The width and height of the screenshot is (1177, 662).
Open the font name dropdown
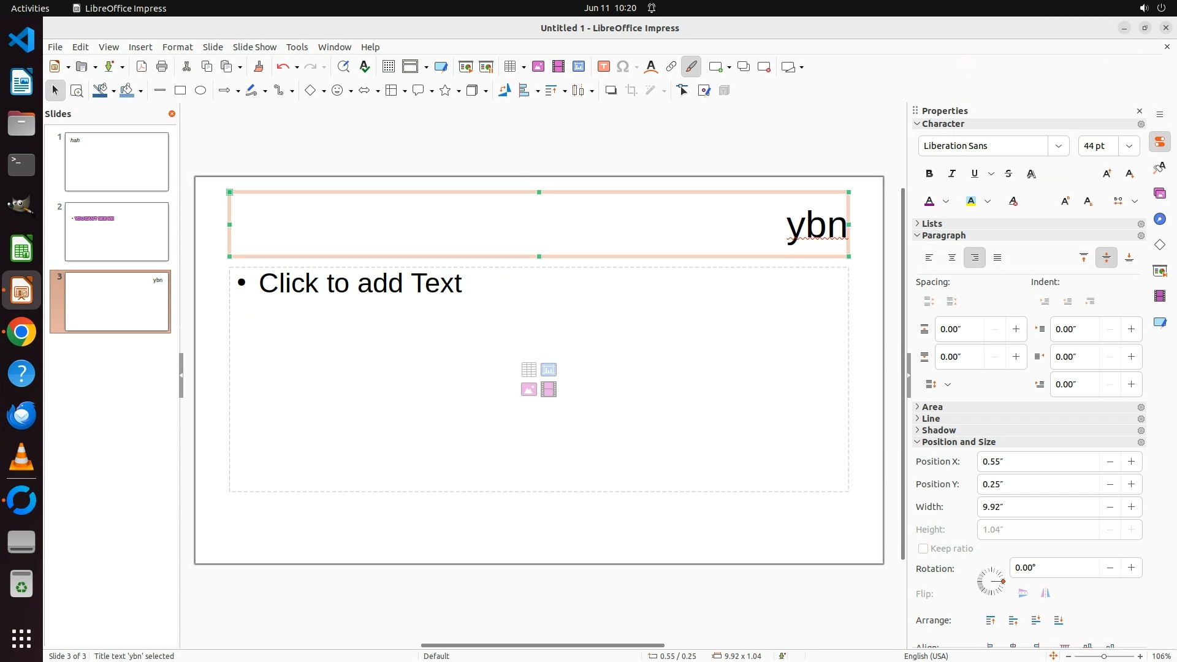(1058, 146)
